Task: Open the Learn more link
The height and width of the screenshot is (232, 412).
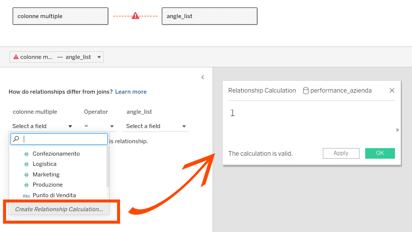Action: [131, 92]
